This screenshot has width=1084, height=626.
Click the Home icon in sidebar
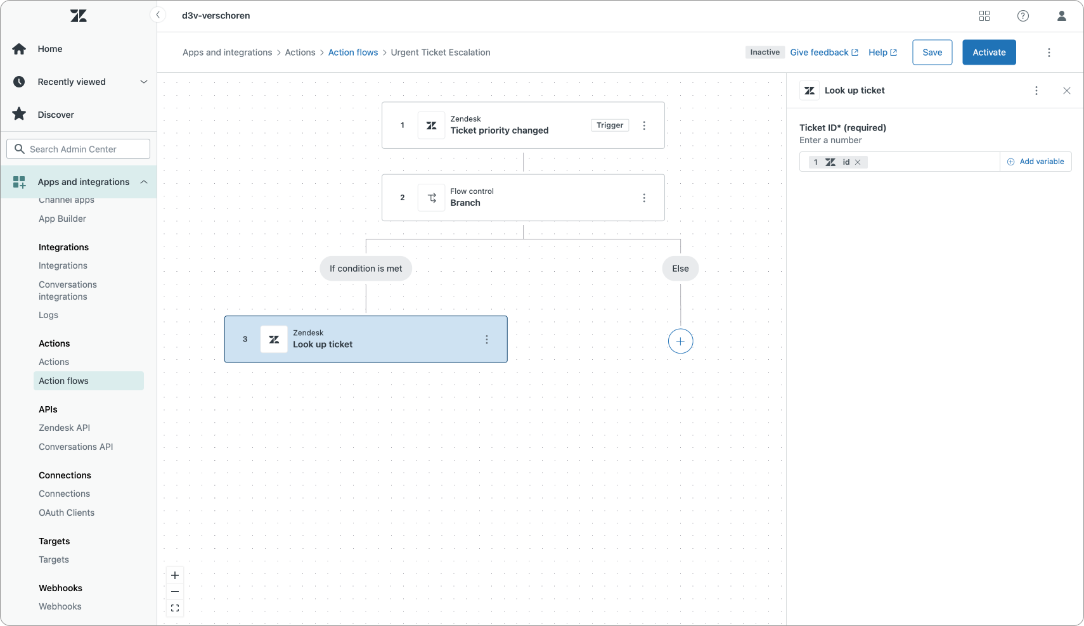click(x=20, y=49)
